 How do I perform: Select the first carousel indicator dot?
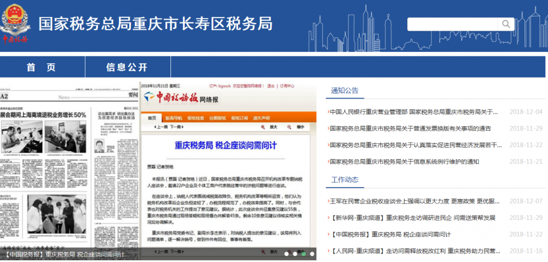point(286,254)
